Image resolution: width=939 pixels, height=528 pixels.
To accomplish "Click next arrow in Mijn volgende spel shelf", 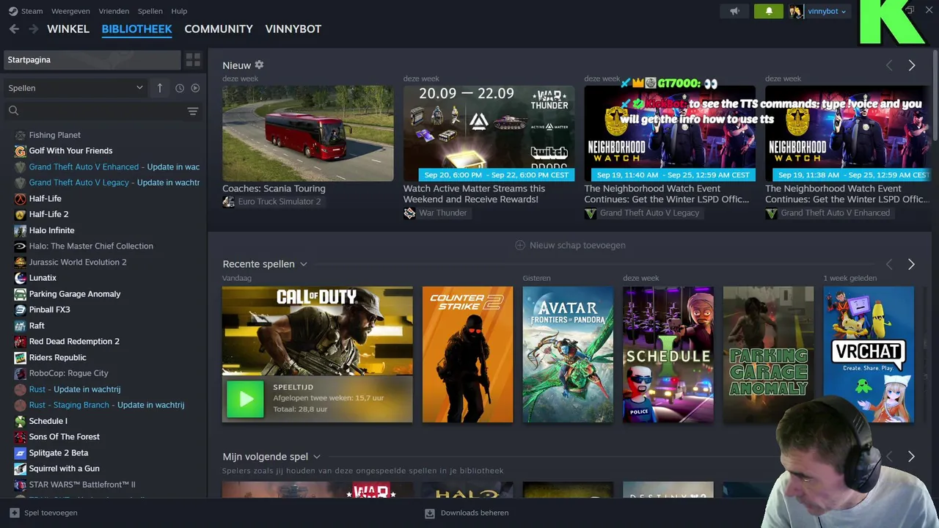I will click(x=911, y=456).
